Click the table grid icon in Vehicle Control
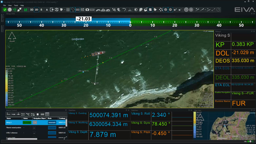 [47, 114]
